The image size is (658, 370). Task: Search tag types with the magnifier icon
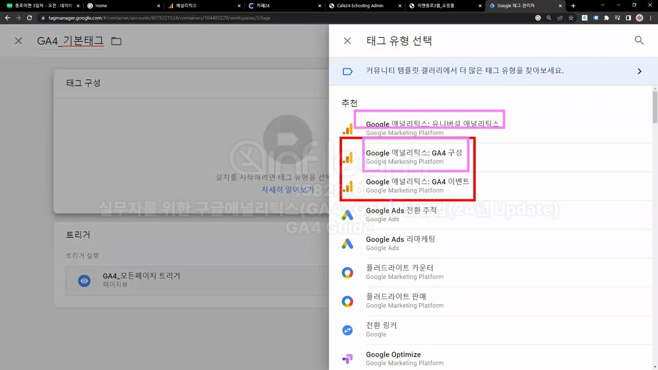(x=639, y=40)
